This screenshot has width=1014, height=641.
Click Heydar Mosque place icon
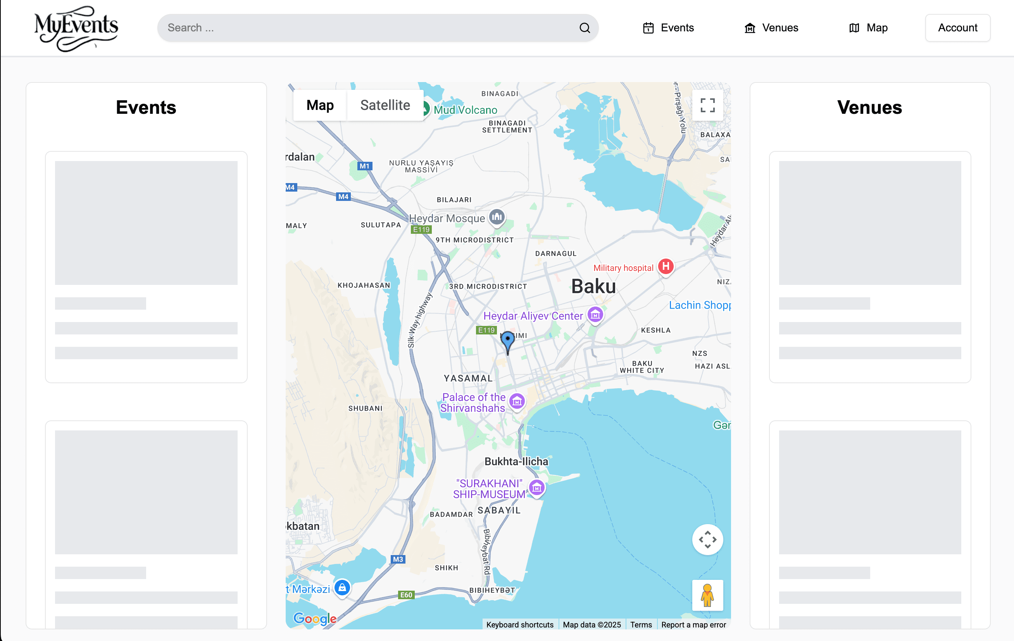497,218
